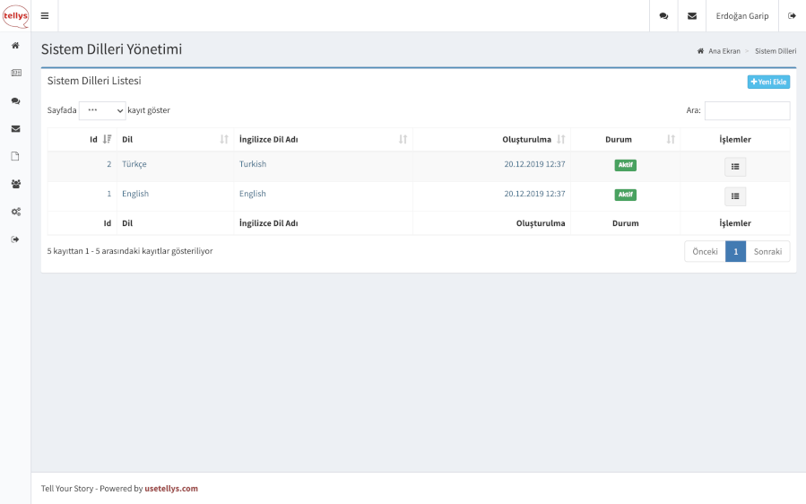Open the Erdoğan Garip user menu
This screenshot has width=806, height=504.
(x=741, y=16)
